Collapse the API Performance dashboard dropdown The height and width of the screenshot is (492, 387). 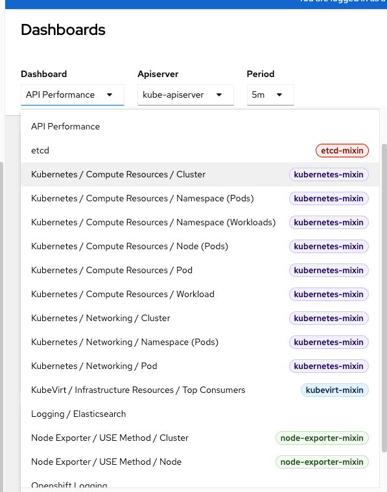click(x=73, y=95)
